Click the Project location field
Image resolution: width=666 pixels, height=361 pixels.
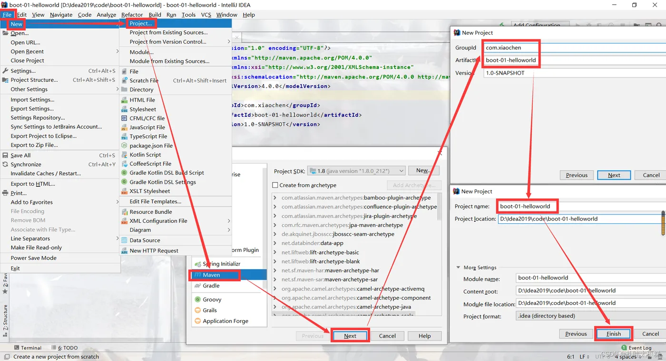pos(580,219)
